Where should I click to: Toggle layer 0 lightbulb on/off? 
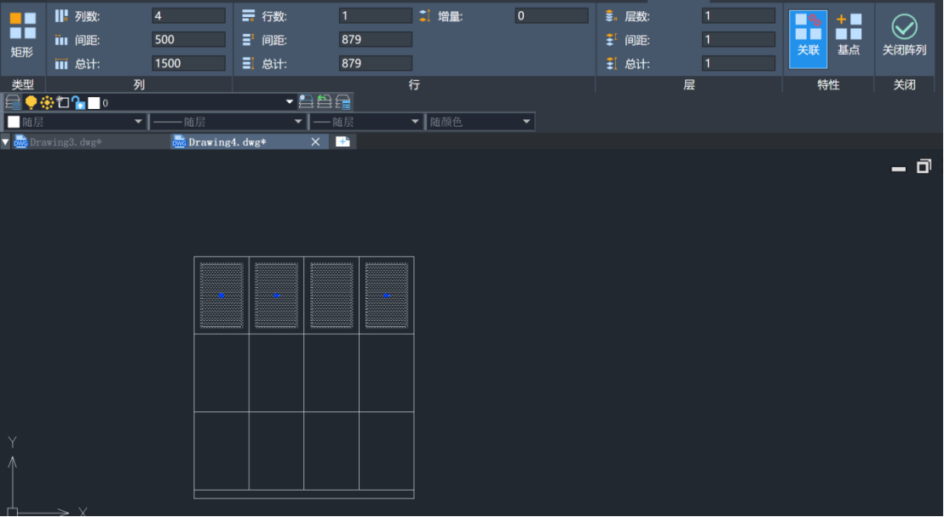(x=31, y=102)
